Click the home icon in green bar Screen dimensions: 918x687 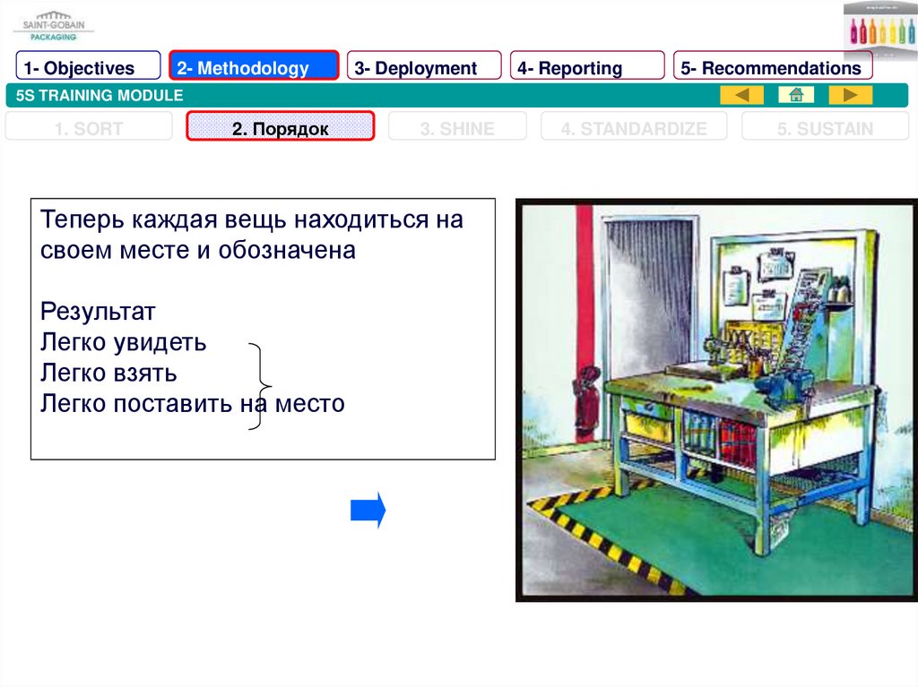click(795, 96)
